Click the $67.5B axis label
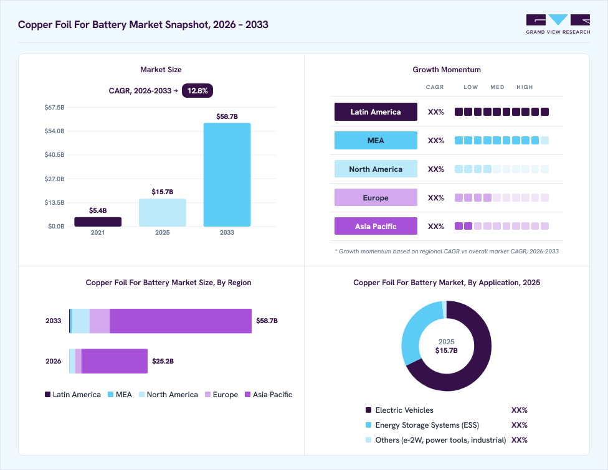608x470 pixels. point(55,107)
